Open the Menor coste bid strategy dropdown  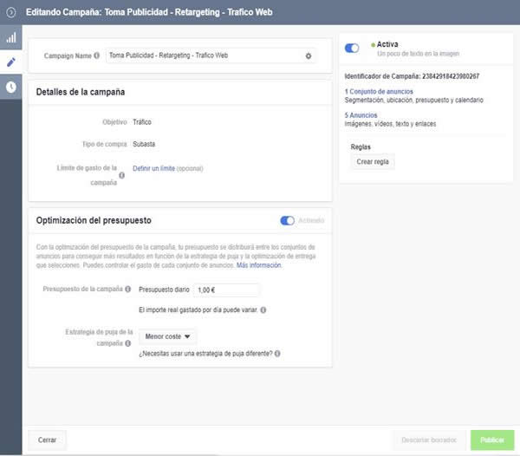point(167,336)
